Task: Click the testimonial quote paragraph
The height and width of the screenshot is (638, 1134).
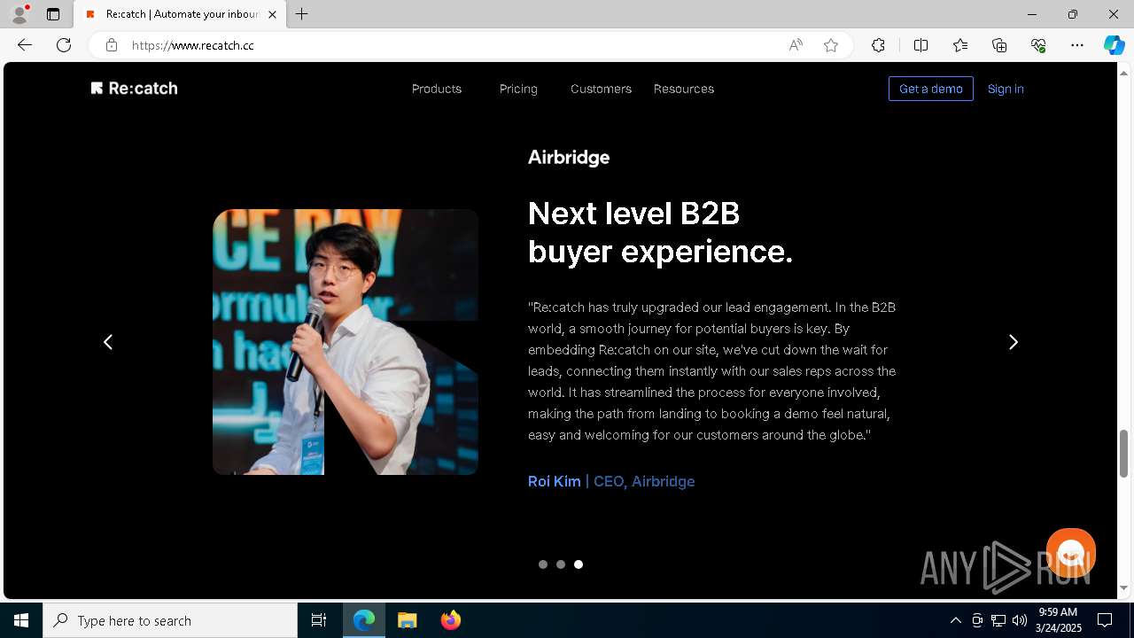Action: [x=712, y=370]
